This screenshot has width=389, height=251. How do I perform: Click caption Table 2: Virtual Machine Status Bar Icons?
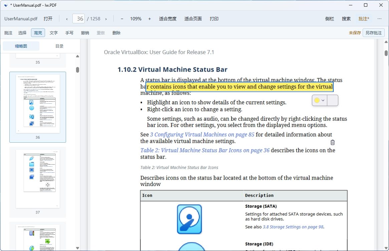(x=179, y=167)
